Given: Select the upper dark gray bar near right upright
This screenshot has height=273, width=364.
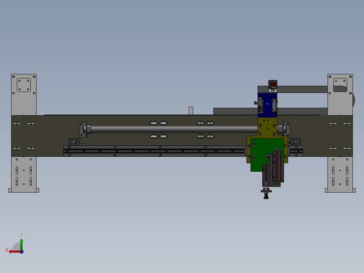Looking at the screenshot, I should [x=302, y=89].
